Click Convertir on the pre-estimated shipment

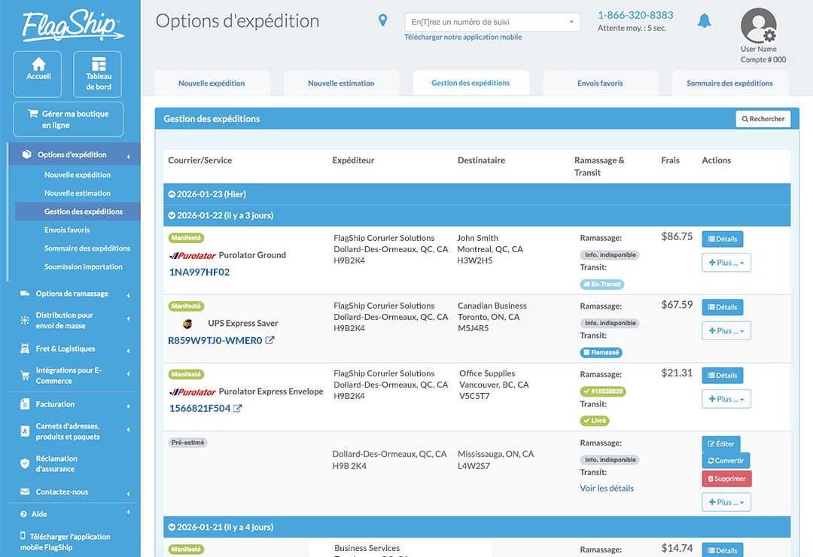click(726, 461)
